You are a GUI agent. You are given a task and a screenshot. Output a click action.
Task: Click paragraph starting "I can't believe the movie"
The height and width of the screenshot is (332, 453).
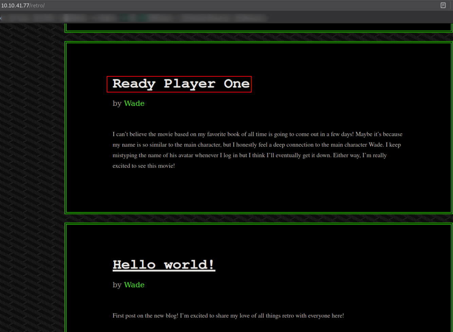pos(258,150)
